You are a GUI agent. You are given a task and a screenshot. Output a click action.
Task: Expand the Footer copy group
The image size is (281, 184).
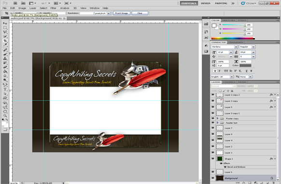217,118
